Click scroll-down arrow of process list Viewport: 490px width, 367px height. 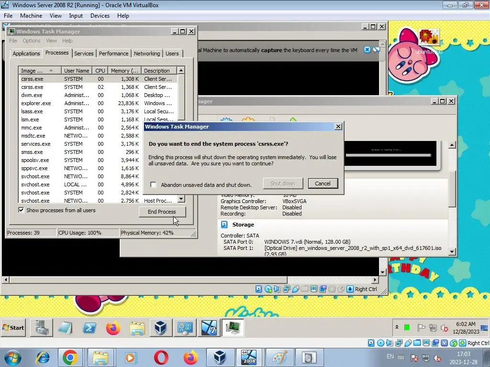(181, 198)
